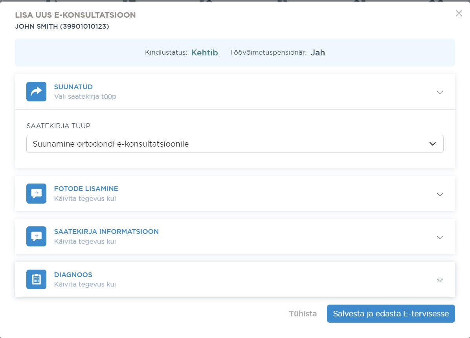470x338 pixels.
Task: Click the Fotode lisamine section icon
Action: click(36, 194)
